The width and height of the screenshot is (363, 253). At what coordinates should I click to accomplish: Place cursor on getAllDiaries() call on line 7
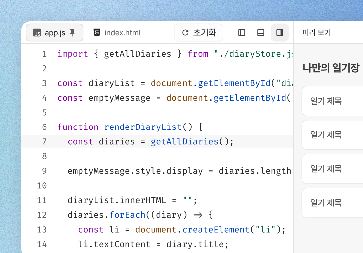(184, 142)
